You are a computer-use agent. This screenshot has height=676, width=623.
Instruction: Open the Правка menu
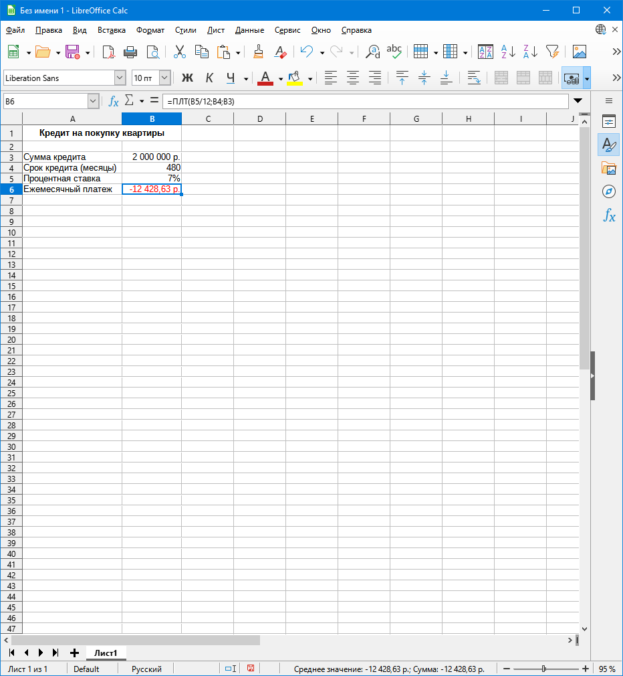tap(49, 30)
